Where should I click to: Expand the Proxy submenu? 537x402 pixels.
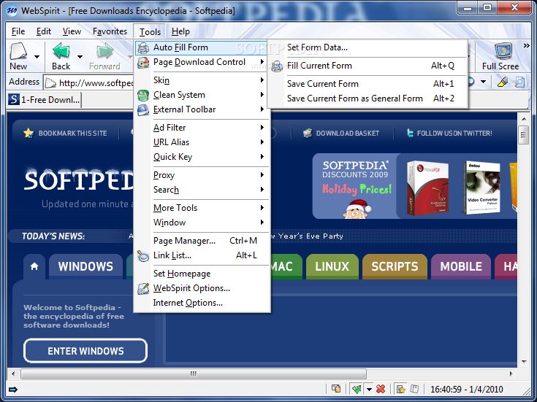[x=203, y=175]
